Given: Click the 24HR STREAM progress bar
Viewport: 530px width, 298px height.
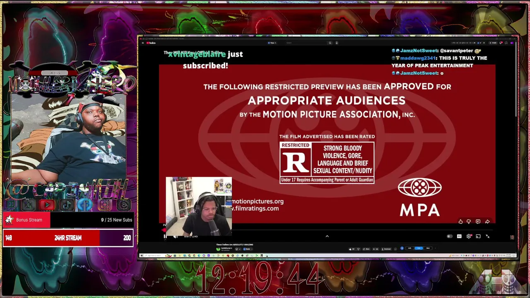Looking at the screenshot, I should [68, 238].
